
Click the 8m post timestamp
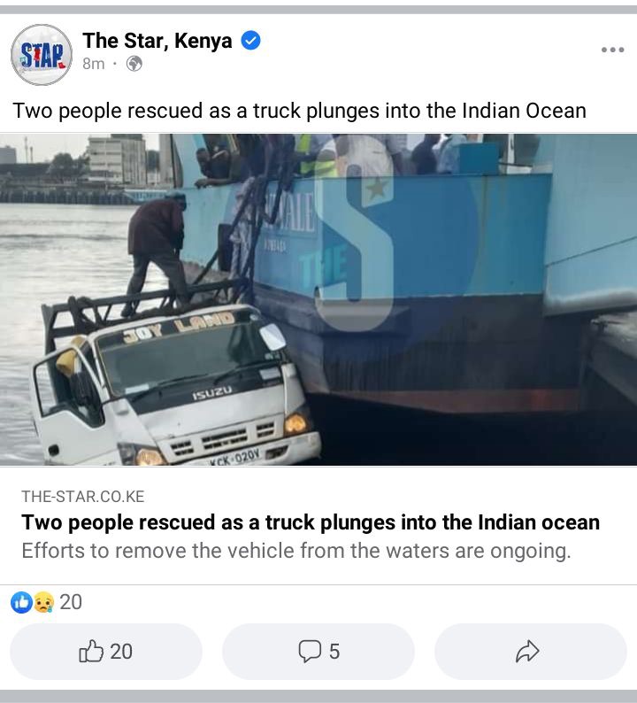(x=93, y=64)
